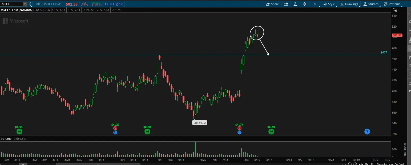Click the volume value 9,089,847

click(x=20, y=139)
